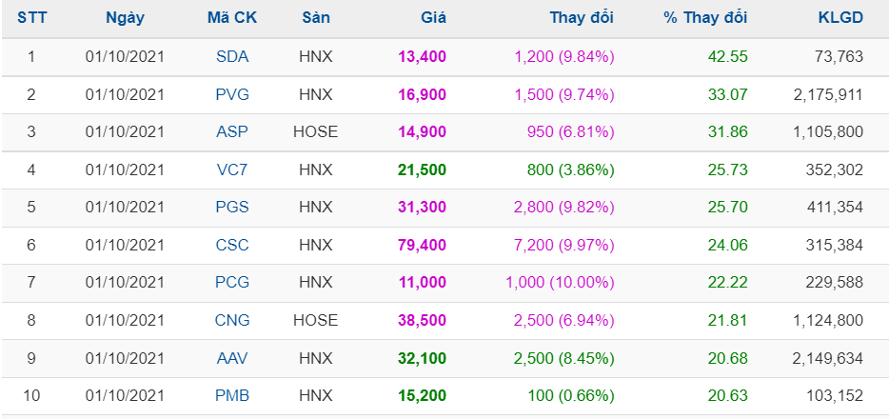
Task: Select the AAV ticker link
Action: click(x=232, y=358)
